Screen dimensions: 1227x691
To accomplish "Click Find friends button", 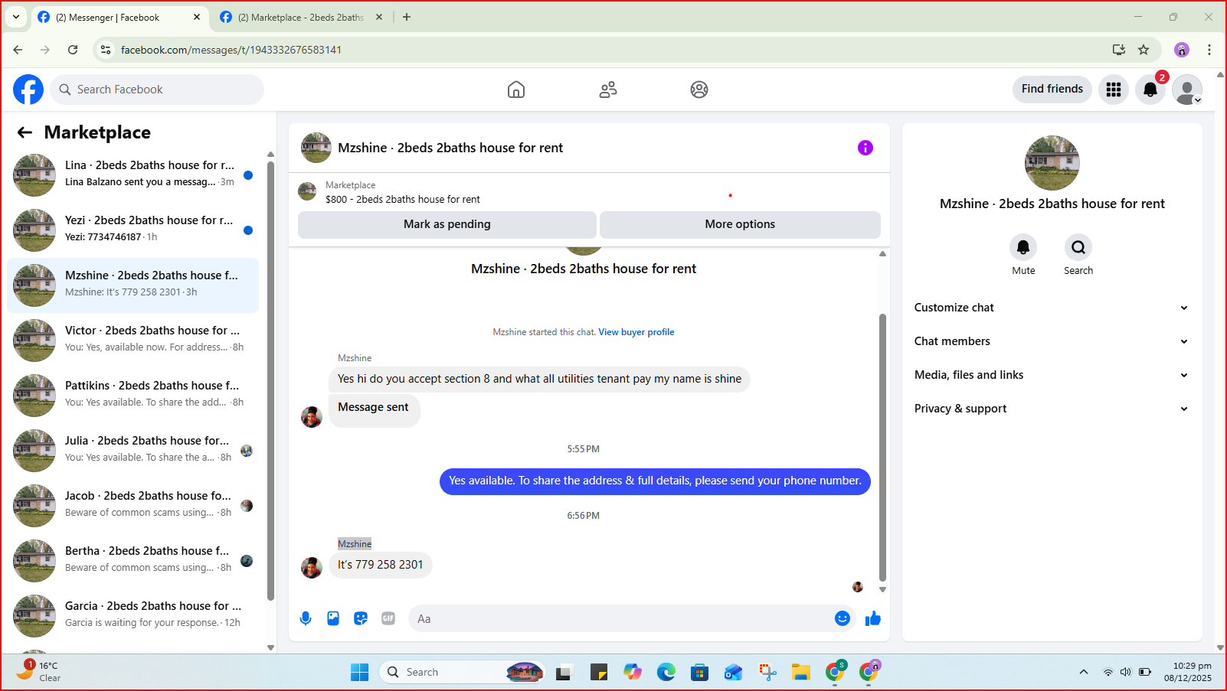I will (1052, 89).
